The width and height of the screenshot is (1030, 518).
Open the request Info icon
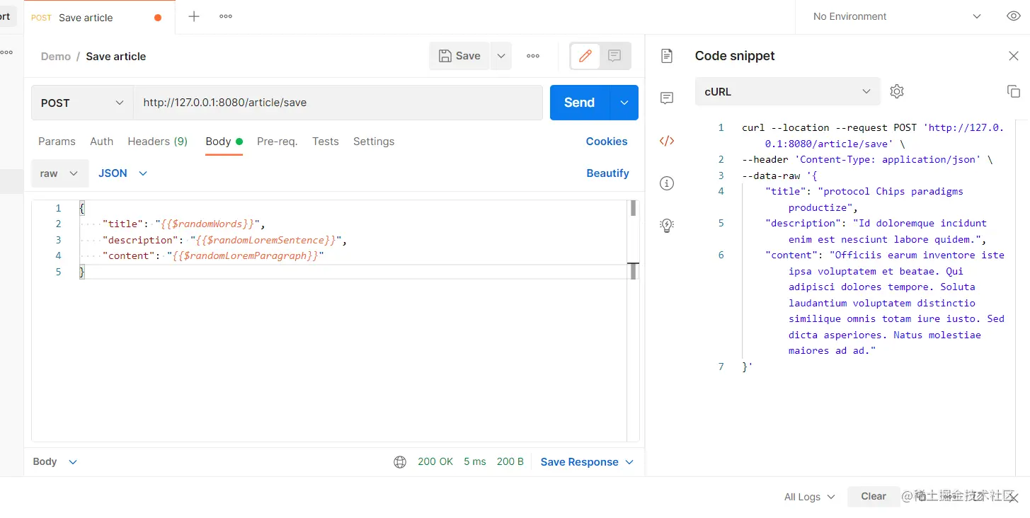[666, 183]
